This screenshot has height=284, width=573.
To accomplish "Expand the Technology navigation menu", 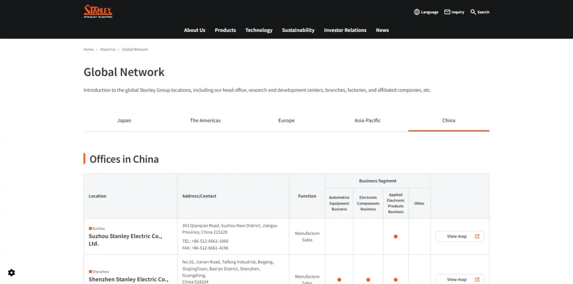I will (x=259, y=30).
